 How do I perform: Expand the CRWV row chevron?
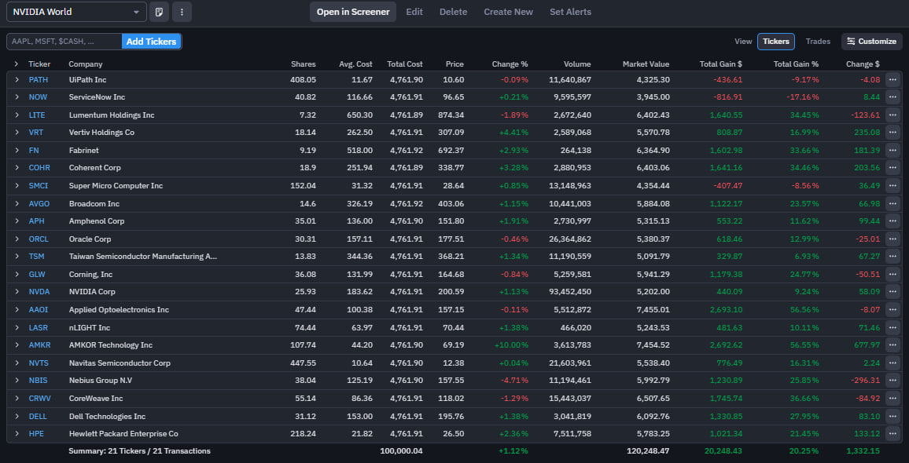pos(16,399)
